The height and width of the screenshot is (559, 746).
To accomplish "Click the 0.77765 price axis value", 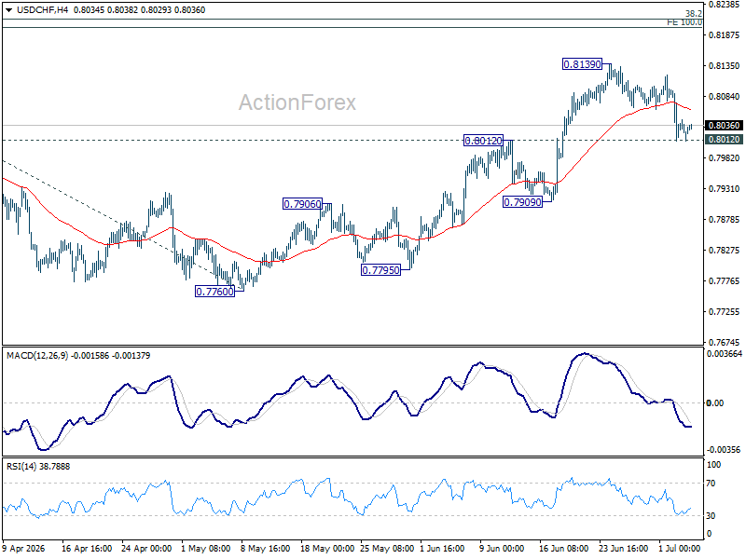I will click(x=725, y=281).
